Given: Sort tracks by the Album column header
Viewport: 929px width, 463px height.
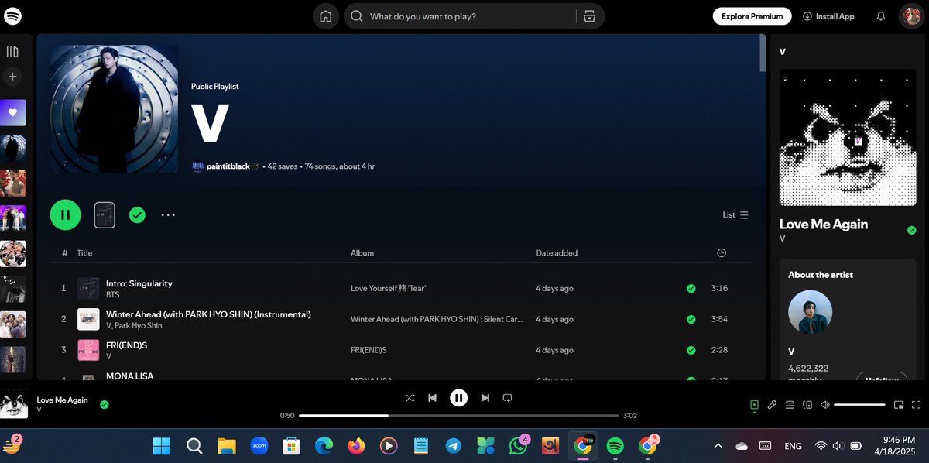Looking at the screenshot, I should pyautogui.click(x=362, y=253).
